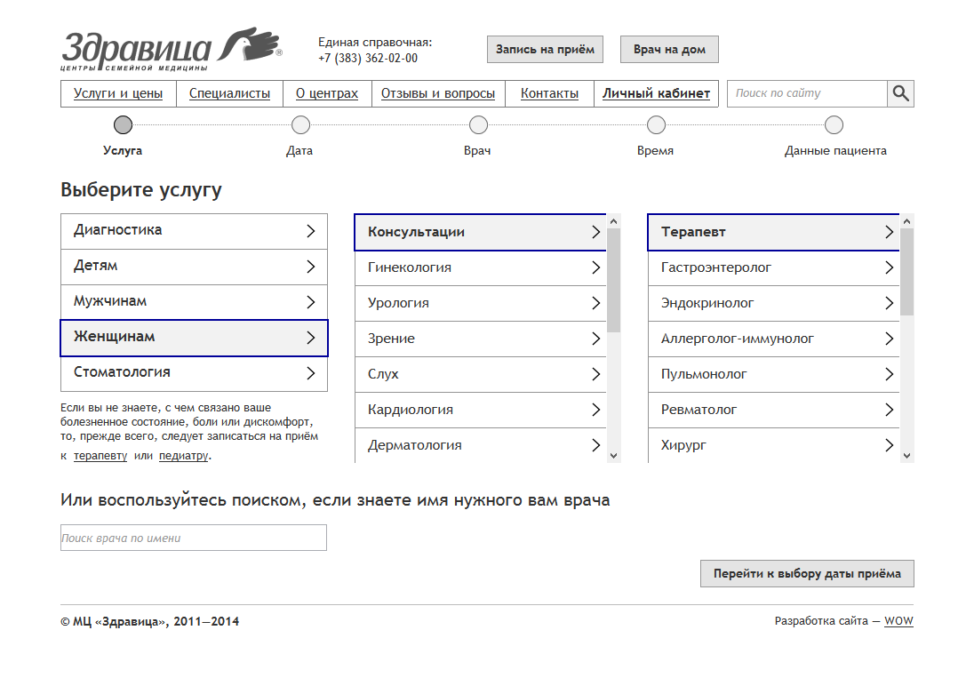
Task: Select the Время step circle
Action: coord(656,125)
